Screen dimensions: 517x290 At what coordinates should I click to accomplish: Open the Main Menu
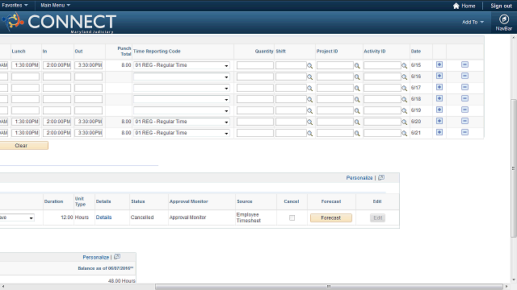(55, 6)
